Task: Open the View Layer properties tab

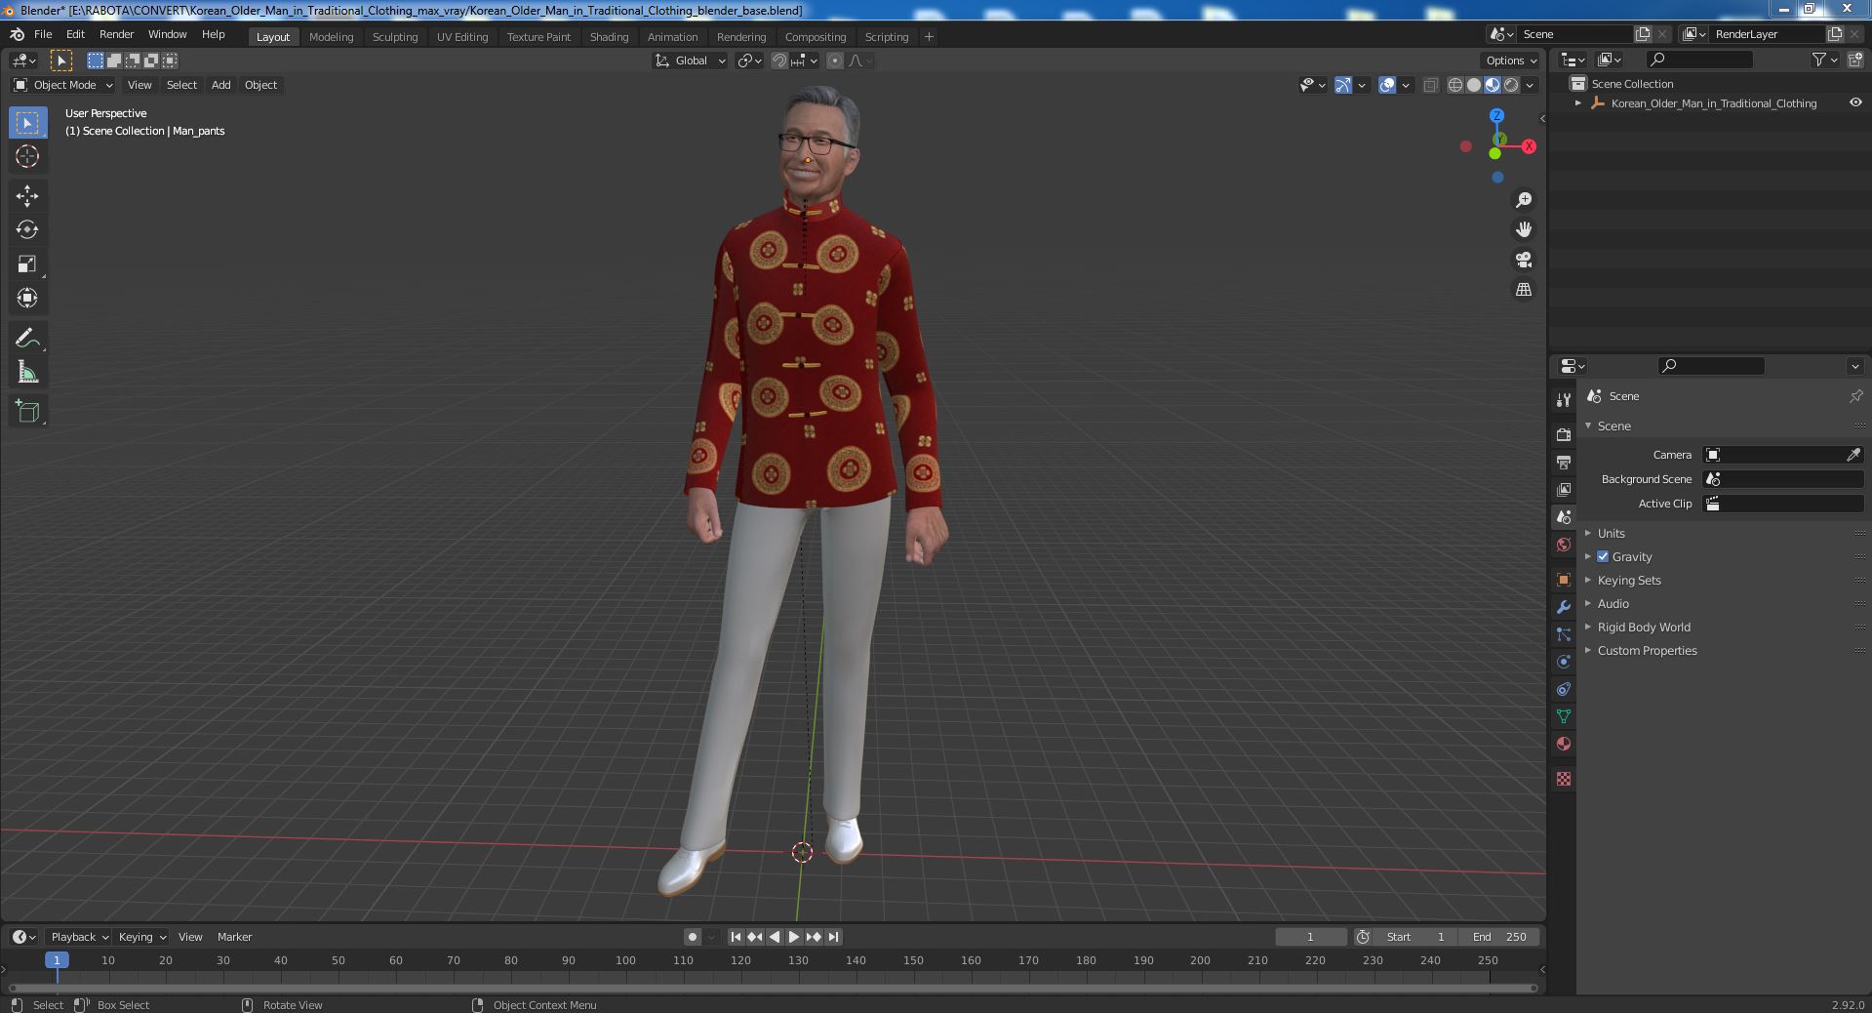Action: tap(1564, 489)
